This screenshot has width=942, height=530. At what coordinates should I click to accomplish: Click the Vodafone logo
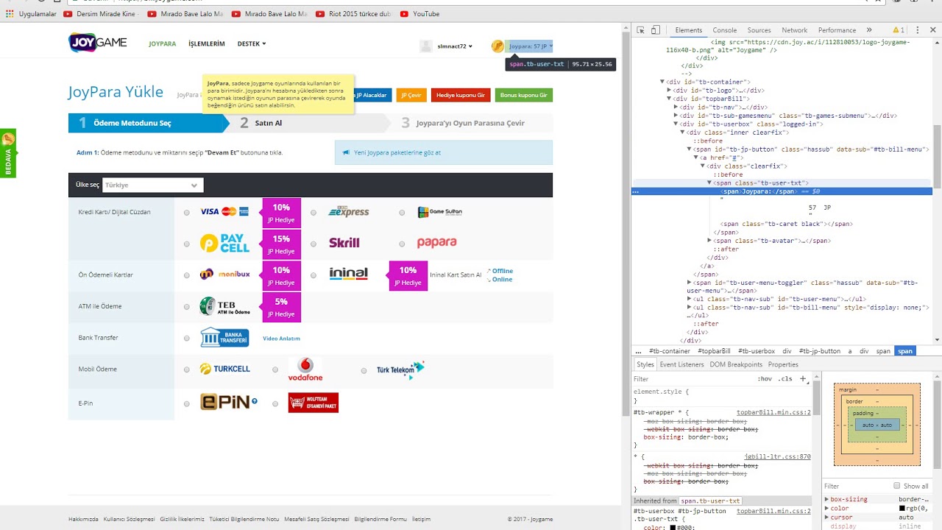(x=305, y=370)
